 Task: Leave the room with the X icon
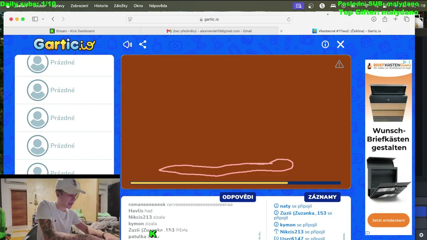tap(340, 45)
